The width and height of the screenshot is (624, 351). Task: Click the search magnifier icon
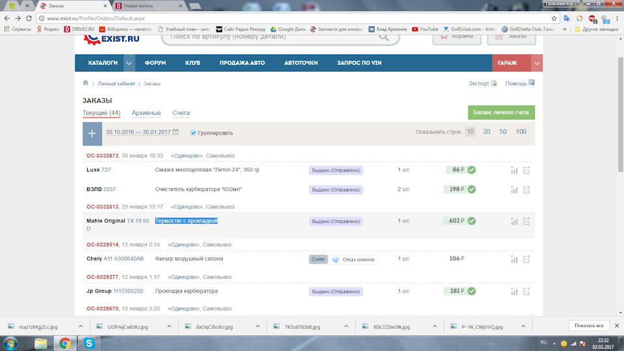point(383,37)
